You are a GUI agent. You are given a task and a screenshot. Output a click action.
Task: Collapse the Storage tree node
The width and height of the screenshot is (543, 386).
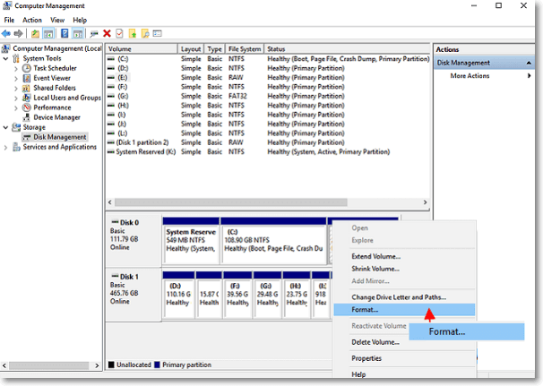point(6,127)
